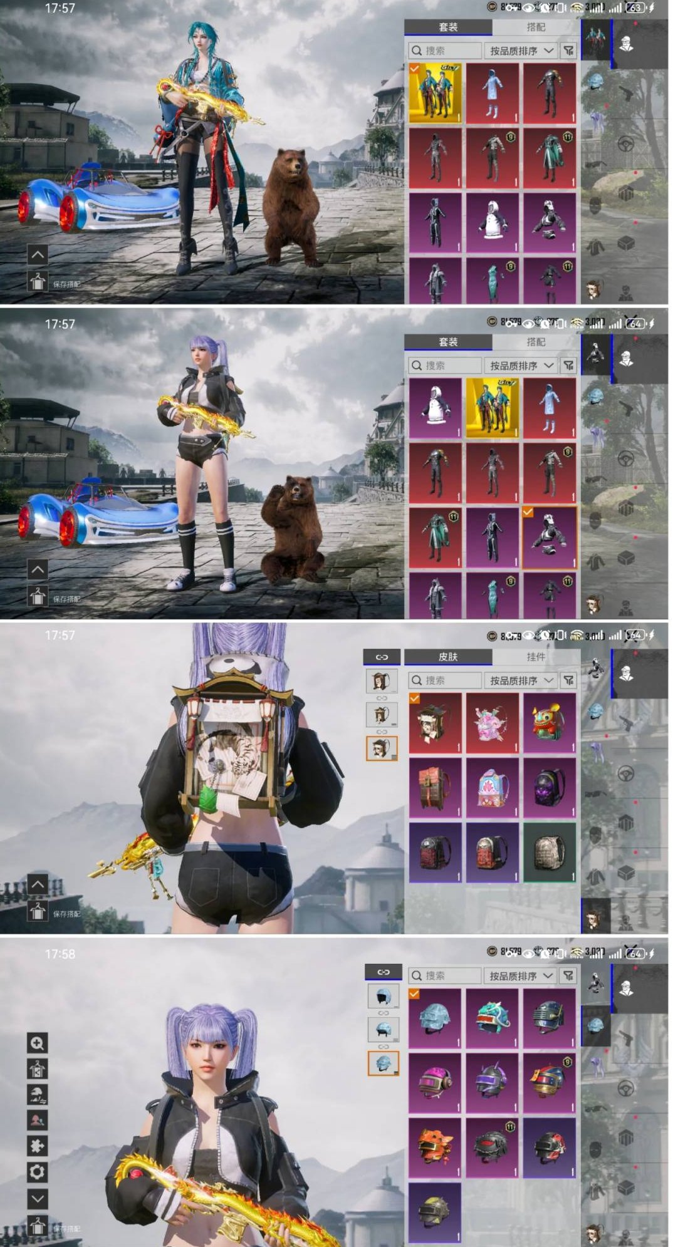Switch to 搭配 tab in blue-haired character screen
Image resolution: width=673 pixels, height=1247 pixels.
click(536, 27)
